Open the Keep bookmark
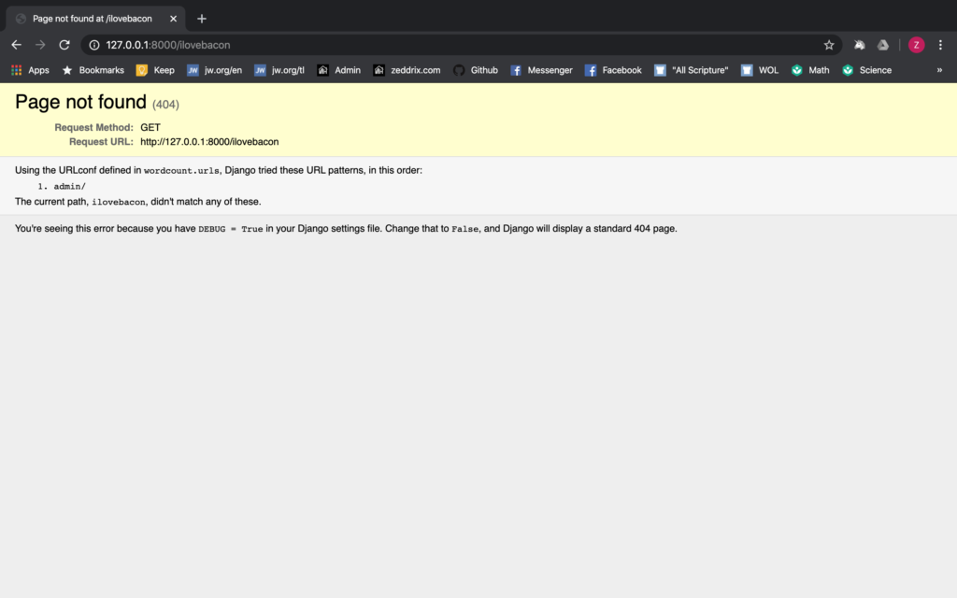The image size is (957, 598). click(x=156, y=70)
